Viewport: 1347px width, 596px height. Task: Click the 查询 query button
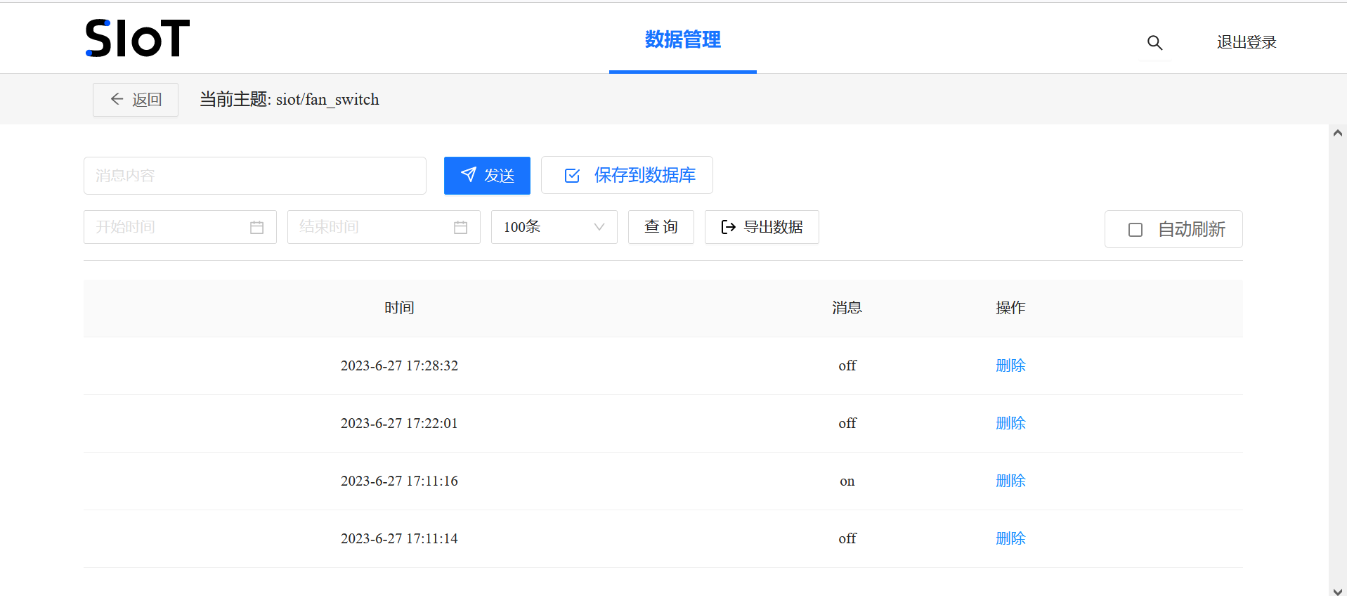(661, 227)
